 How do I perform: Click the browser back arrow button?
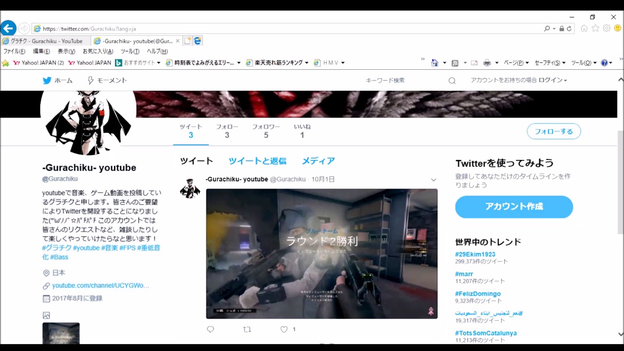[x=8, y=28]
